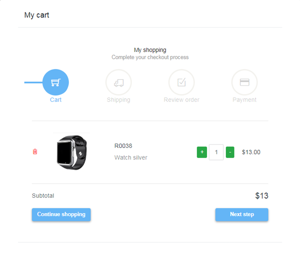This screenshot has width=300, height=258.
Task: Proceed with the Next step button
Action: click(242, 215)
